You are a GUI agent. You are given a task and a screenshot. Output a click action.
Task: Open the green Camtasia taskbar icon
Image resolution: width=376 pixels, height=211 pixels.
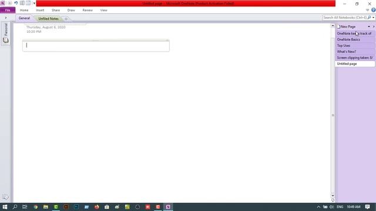point(56,207)
